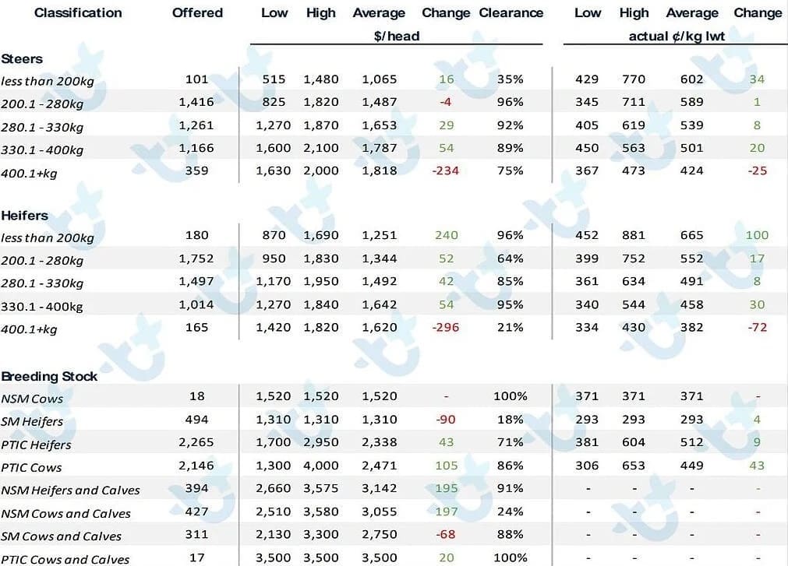Select the NSM Heifers and Calves row label

pos(70,490)
